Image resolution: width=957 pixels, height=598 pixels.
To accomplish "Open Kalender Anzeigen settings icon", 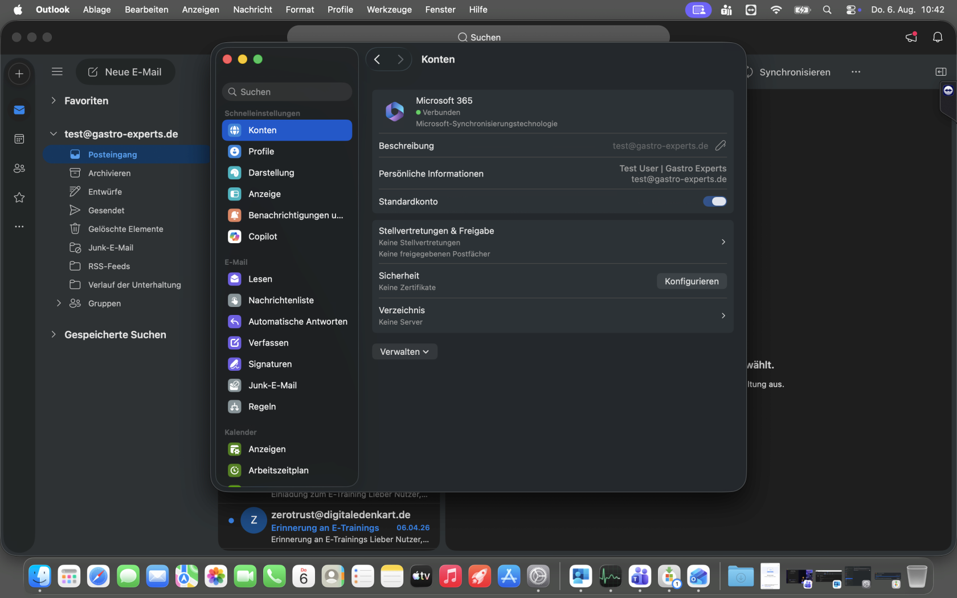I will (235, 449).
